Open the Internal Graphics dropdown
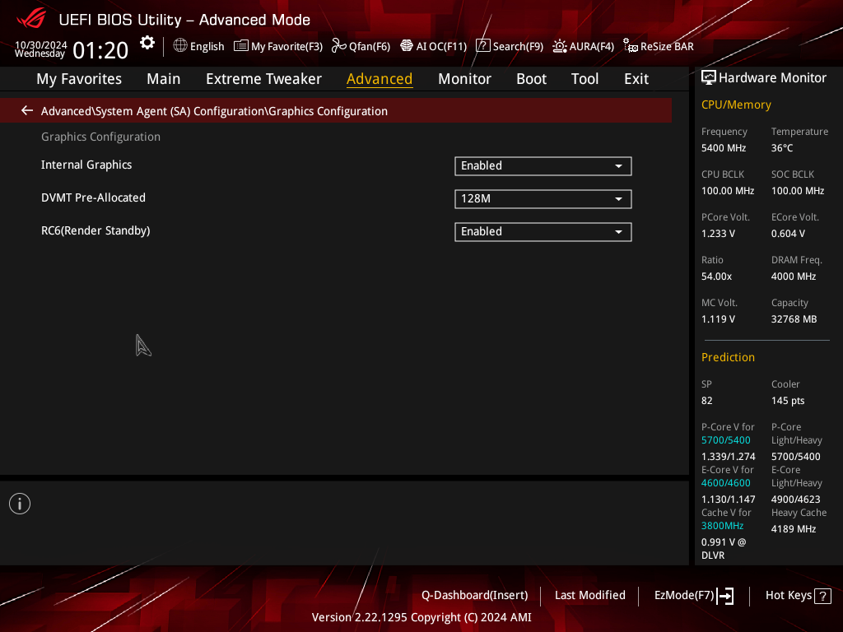Image resolution: width=843 pixels, height=632 pixels. pos(543,166)
